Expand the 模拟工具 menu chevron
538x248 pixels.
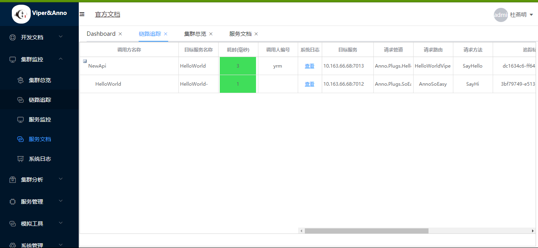point(61,223)
